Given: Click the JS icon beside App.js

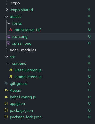Looking at the screenshot, I should 6,90.
